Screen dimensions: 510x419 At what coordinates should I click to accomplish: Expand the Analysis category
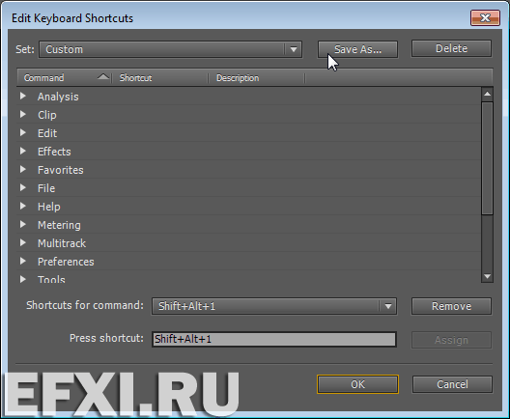click(x=23, y=96)
